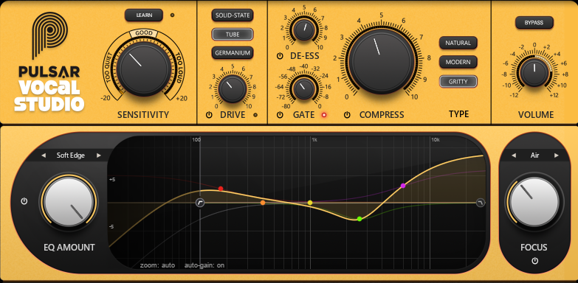
Task: Toggle the GATE power icon
Action: point(280,115)
